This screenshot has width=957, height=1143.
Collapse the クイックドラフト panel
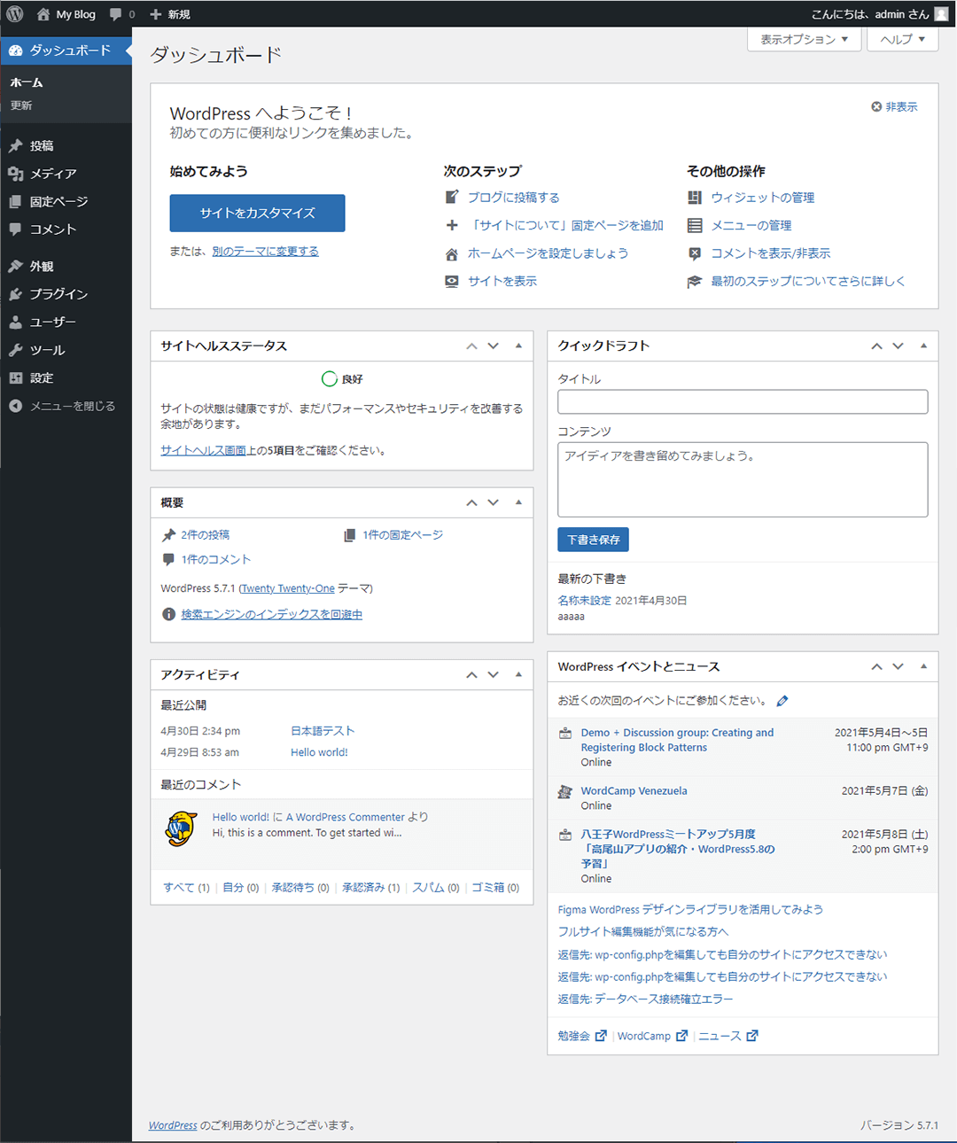coord(923,346)
